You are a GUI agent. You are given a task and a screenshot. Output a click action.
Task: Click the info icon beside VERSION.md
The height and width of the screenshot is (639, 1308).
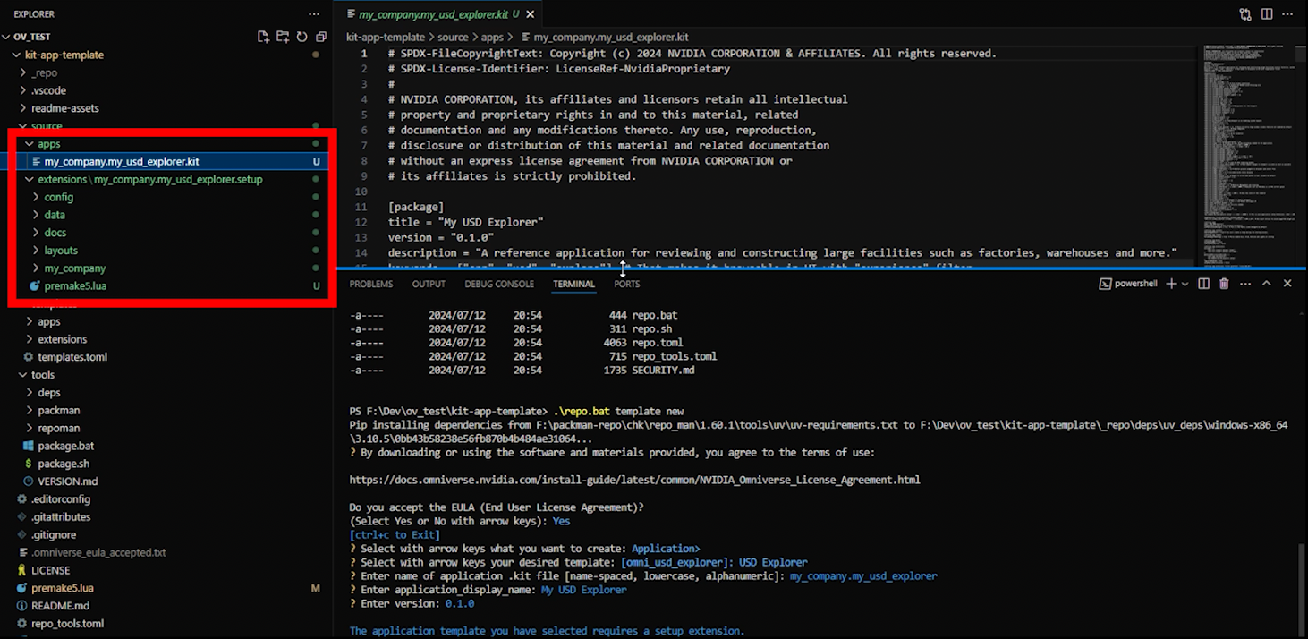pyautogui.click(x=29, y=481)
